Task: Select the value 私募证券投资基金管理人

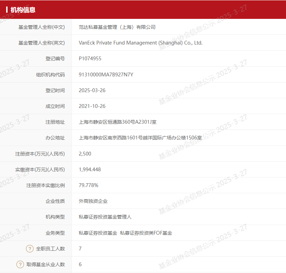Action: pos(105,217)
